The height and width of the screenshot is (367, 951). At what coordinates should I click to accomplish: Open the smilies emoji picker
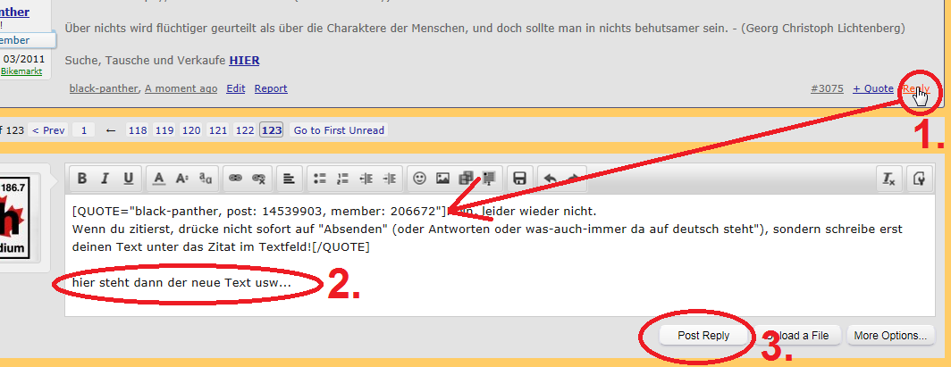(418, 178)
